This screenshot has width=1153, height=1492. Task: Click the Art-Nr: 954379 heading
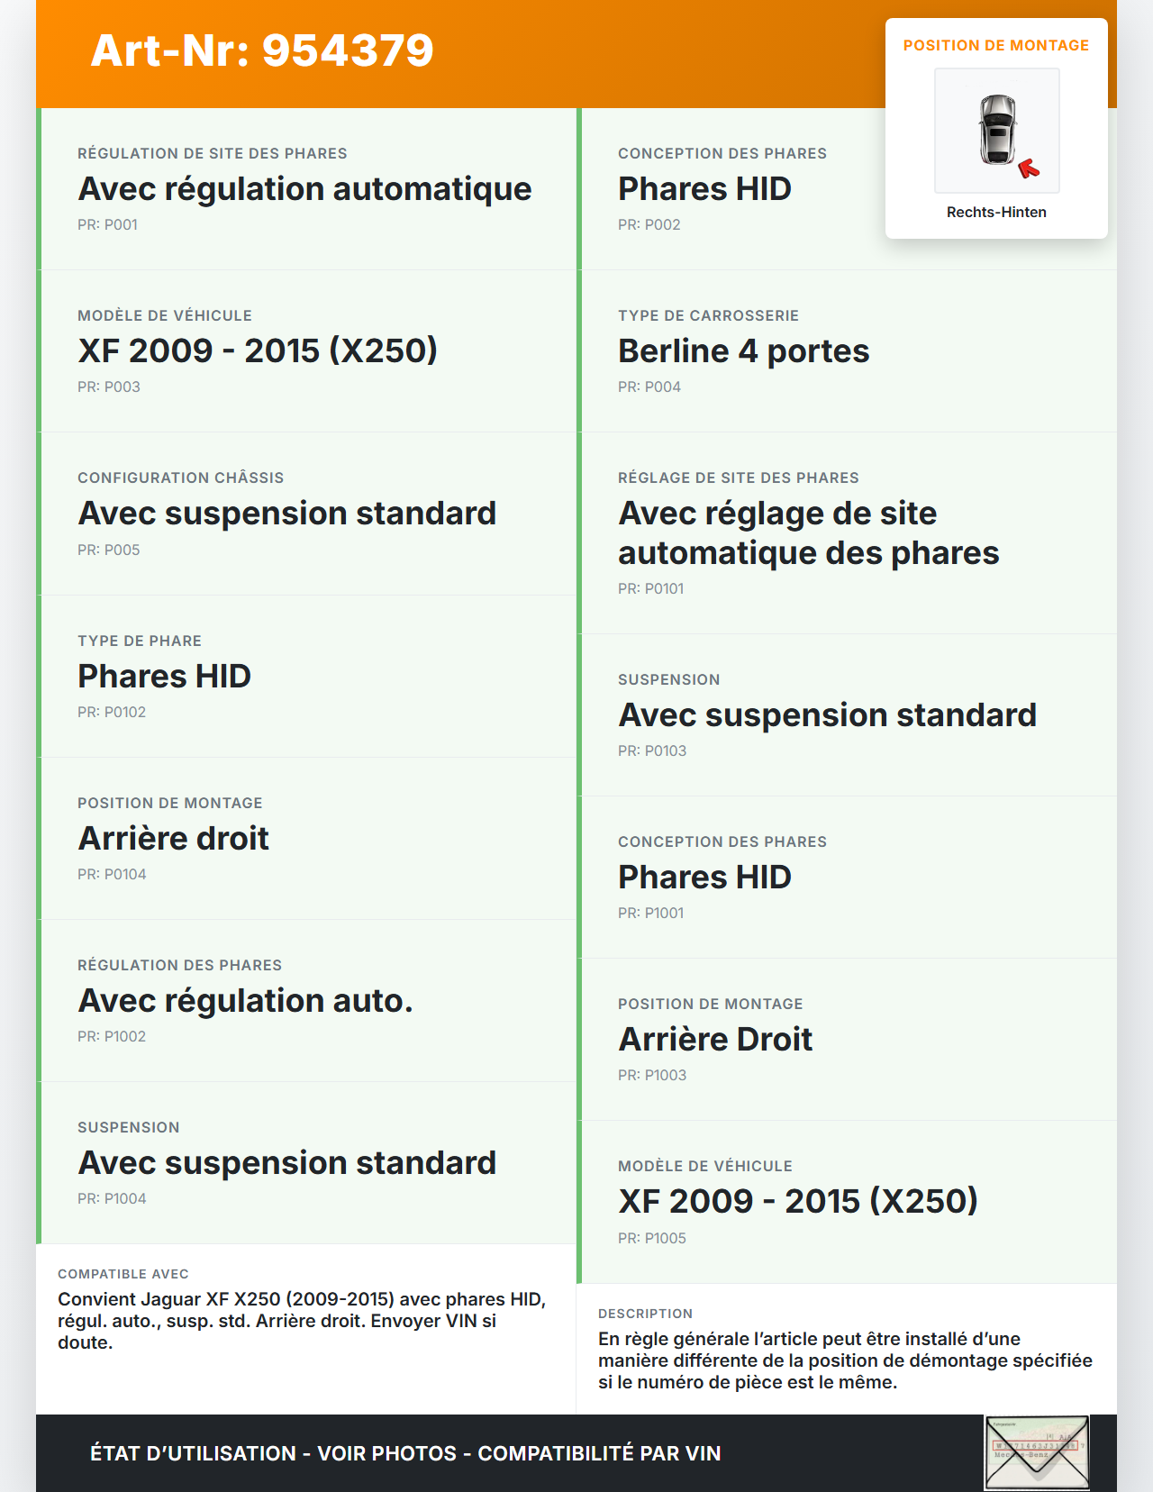pyautogui.click(x=262, y=50)
